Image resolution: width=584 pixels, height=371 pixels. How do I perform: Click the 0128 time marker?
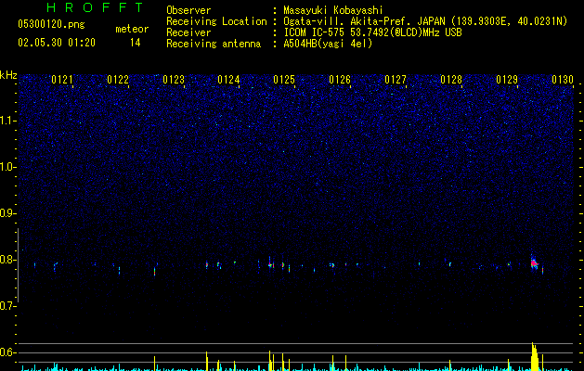451,80
